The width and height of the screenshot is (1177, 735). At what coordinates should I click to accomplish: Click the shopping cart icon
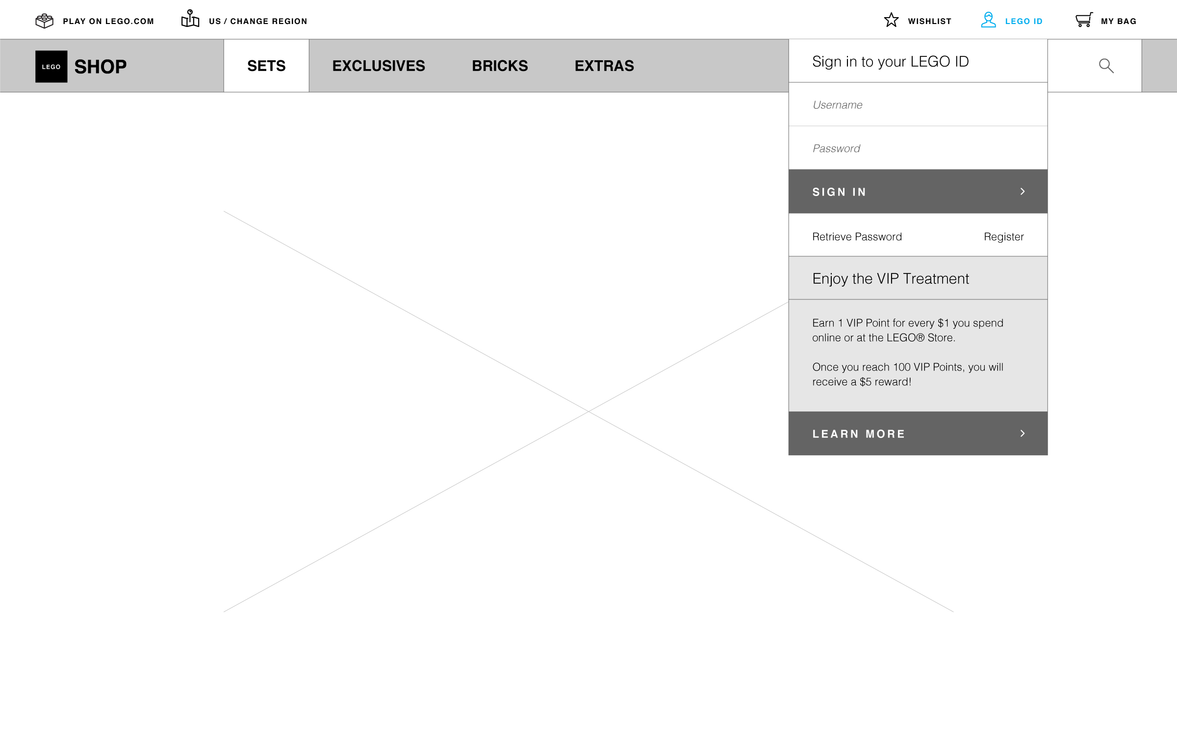pos(1084,20)
